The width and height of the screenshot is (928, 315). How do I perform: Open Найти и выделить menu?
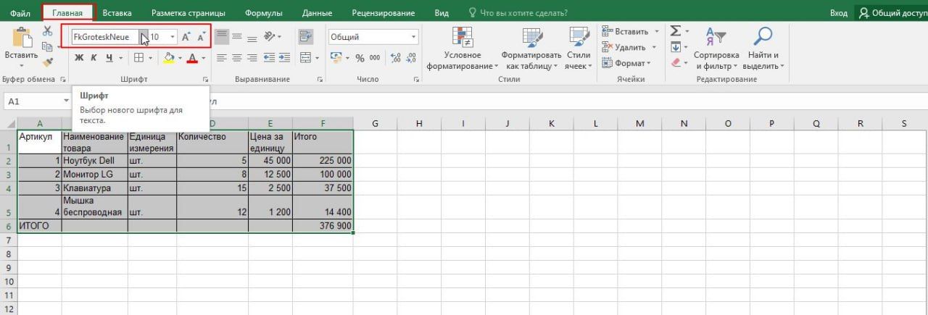pyautogui.click(x=763, y=48)
